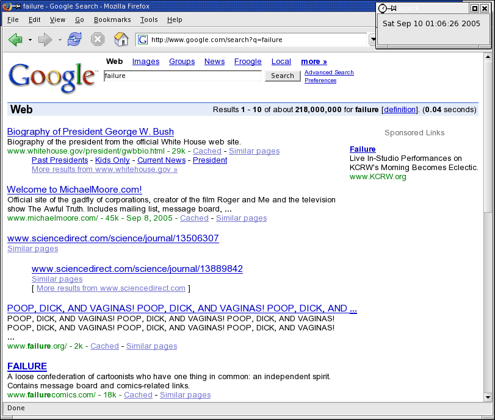Open Biography of President George W. Bush

[90, 132]
